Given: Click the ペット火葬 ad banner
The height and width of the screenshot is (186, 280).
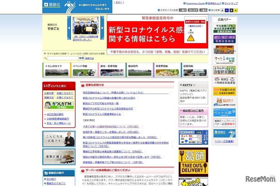Looking at the screenshot, I should (x=224, y=113).
